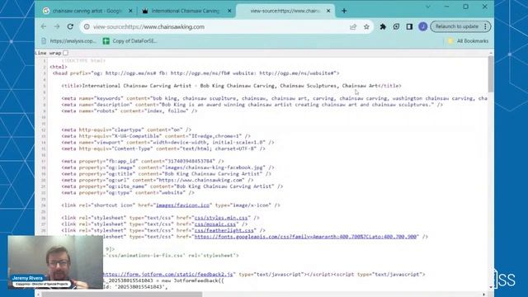528x297 pixels.
Task: Click the meta robots 'index, follow' line
Action: pos(130,111)
